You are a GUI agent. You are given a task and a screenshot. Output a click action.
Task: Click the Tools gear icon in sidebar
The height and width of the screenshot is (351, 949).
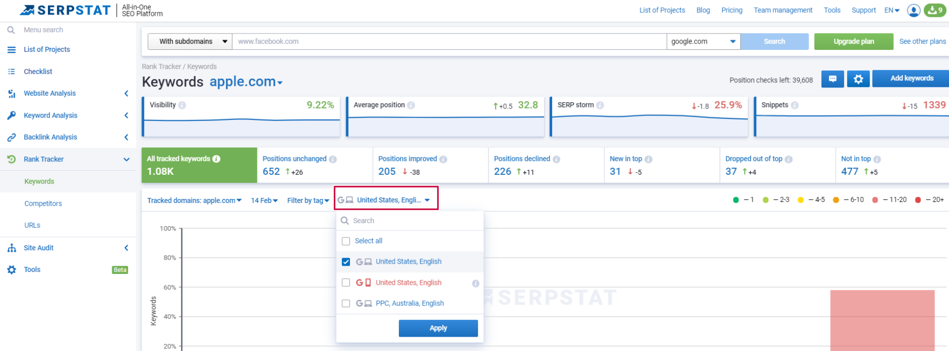point(11,270)
